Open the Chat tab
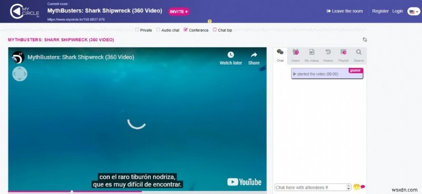 (x=280, y=55)
